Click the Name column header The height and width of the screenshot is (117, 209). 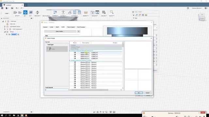[x=75, y=43]
